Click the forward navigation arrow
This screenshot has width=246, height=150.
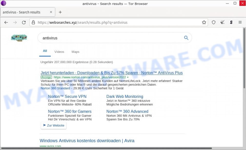tap(15, 22)
